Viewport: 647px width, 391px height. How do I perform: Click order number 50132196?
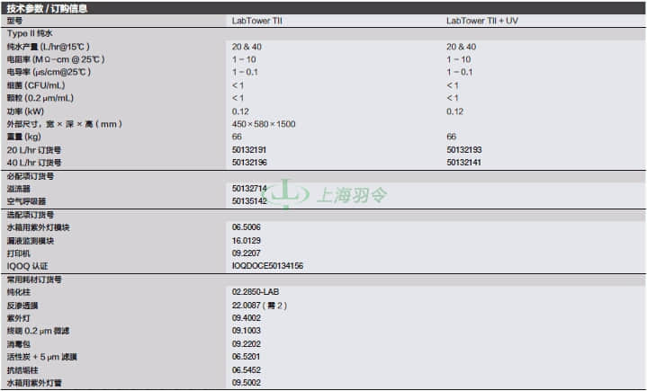click(249, 163)
